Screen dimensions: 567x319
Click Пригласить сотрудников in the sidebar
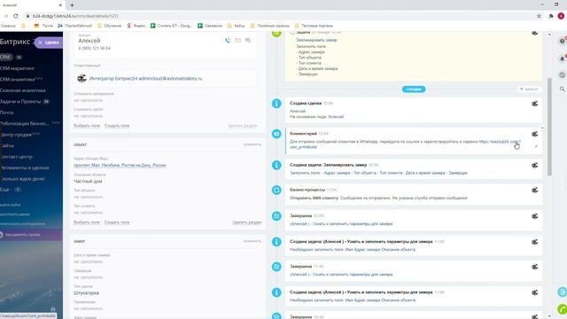pos(22,223)
